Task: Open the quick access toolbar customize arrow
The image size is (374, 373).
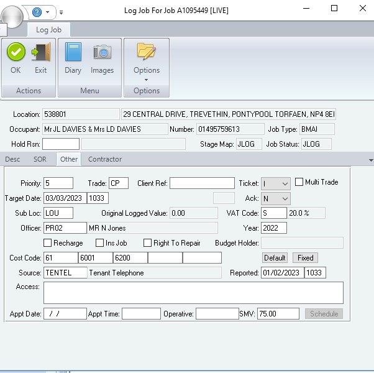Action: [61, 12]
